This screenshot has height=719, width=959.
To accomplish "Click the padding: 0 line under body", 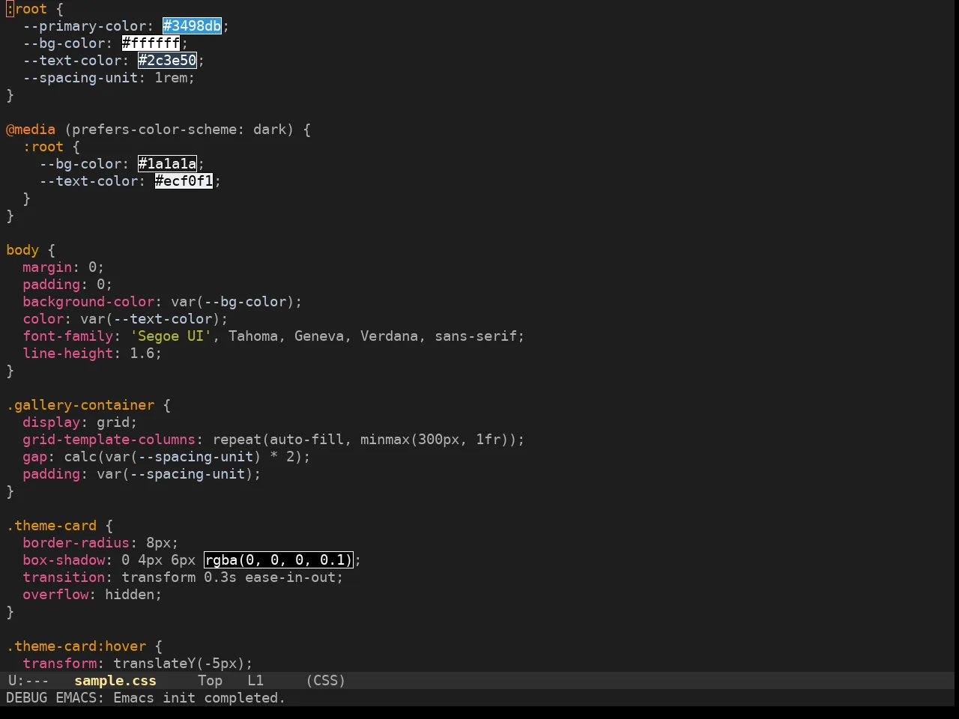I will point(67,285).
